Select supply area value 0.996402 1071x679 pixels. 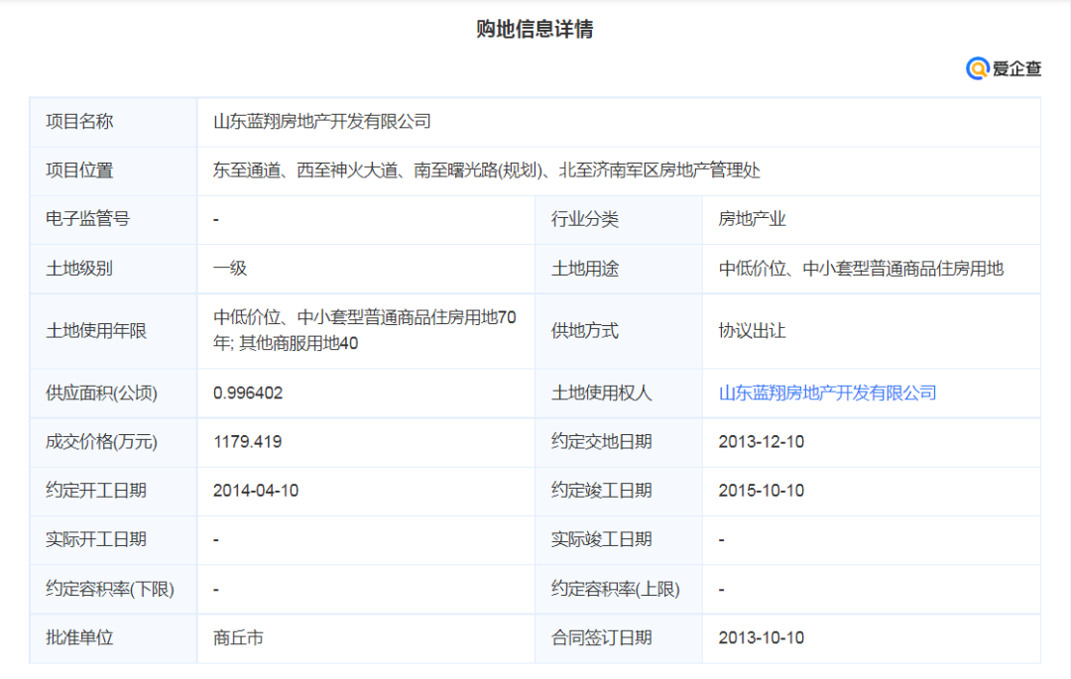point(248,394)
